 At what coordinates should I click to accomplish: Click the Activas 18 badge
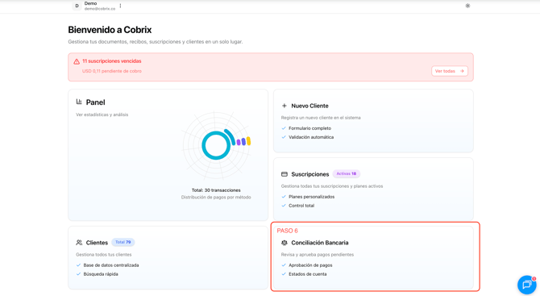pyautogui.click(x=346, y=173)
